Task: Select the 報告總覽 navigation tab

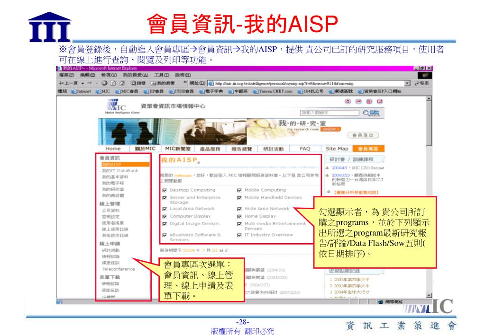Action: click(x=242, y=149)
